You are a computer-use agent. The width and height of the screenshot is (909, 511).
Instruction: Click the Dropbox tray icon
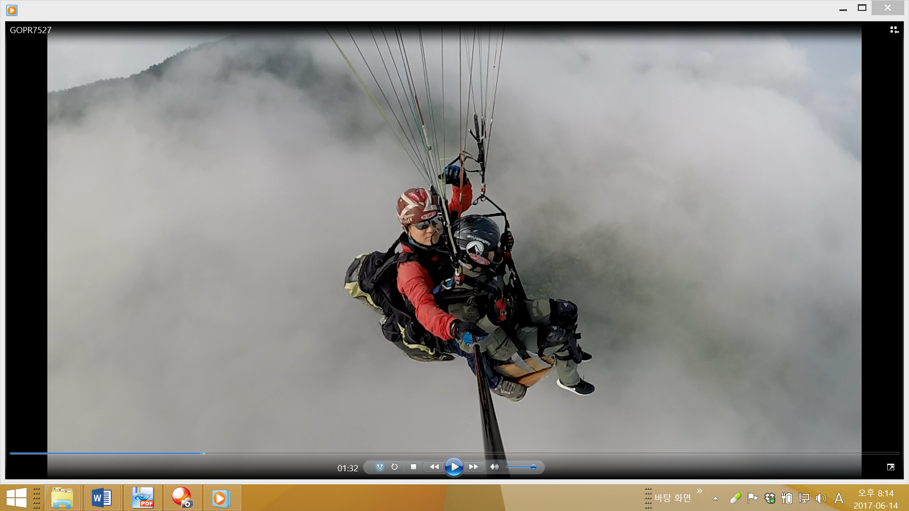[770, 498]
